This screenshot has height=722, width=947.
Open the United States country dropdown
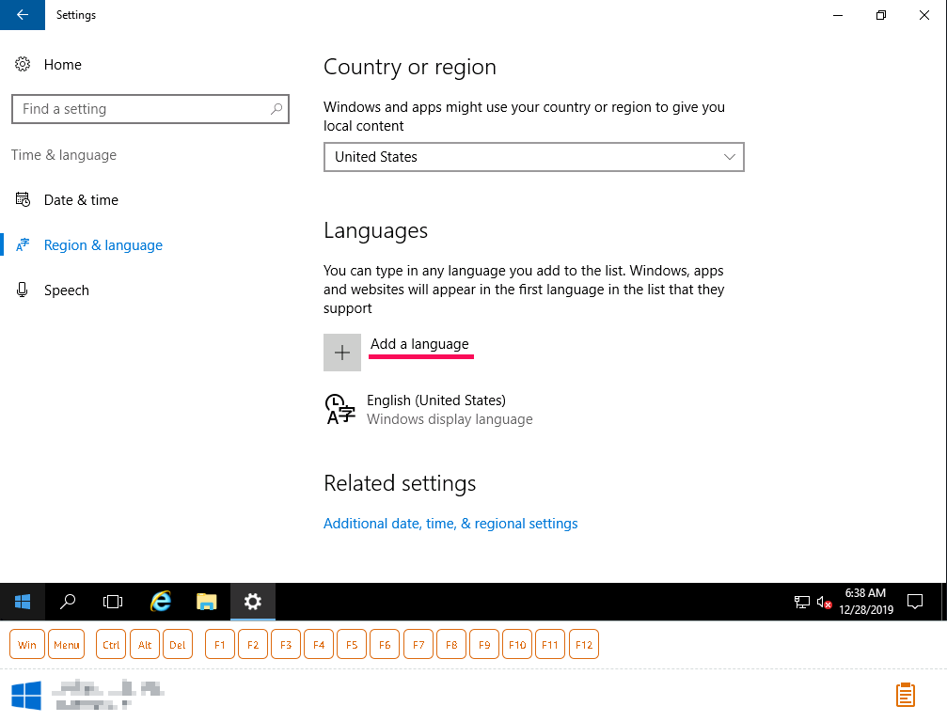[534, 157]
